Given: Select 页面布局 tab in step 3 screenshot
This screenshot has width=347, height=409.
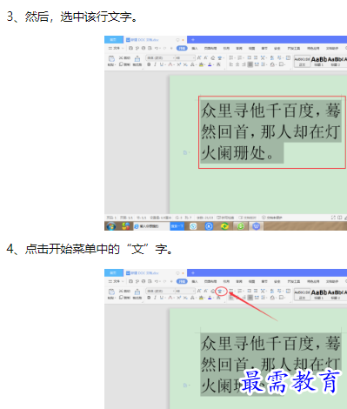Looking at the screenshot, I should pos(210,48).
